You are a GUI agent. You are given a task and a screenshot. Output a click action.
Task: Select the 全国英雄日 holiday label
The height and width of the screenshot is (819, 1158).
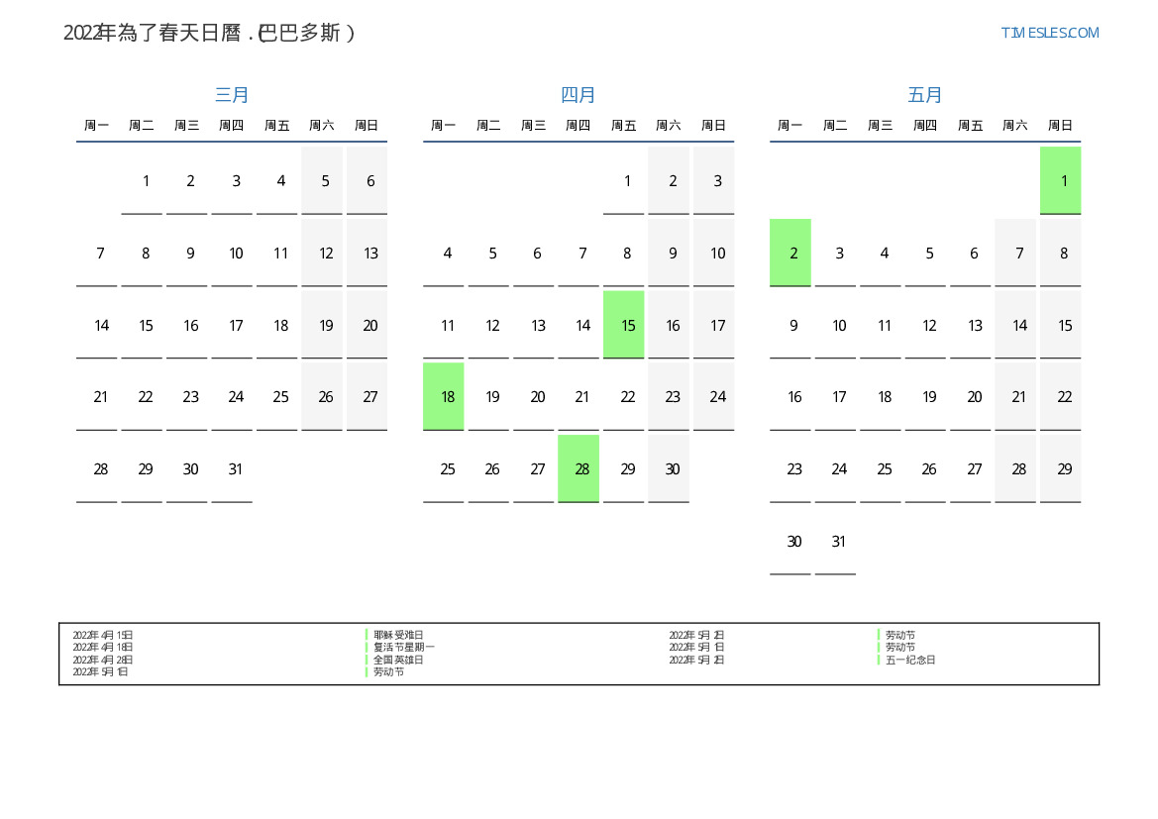coord(398,660)
